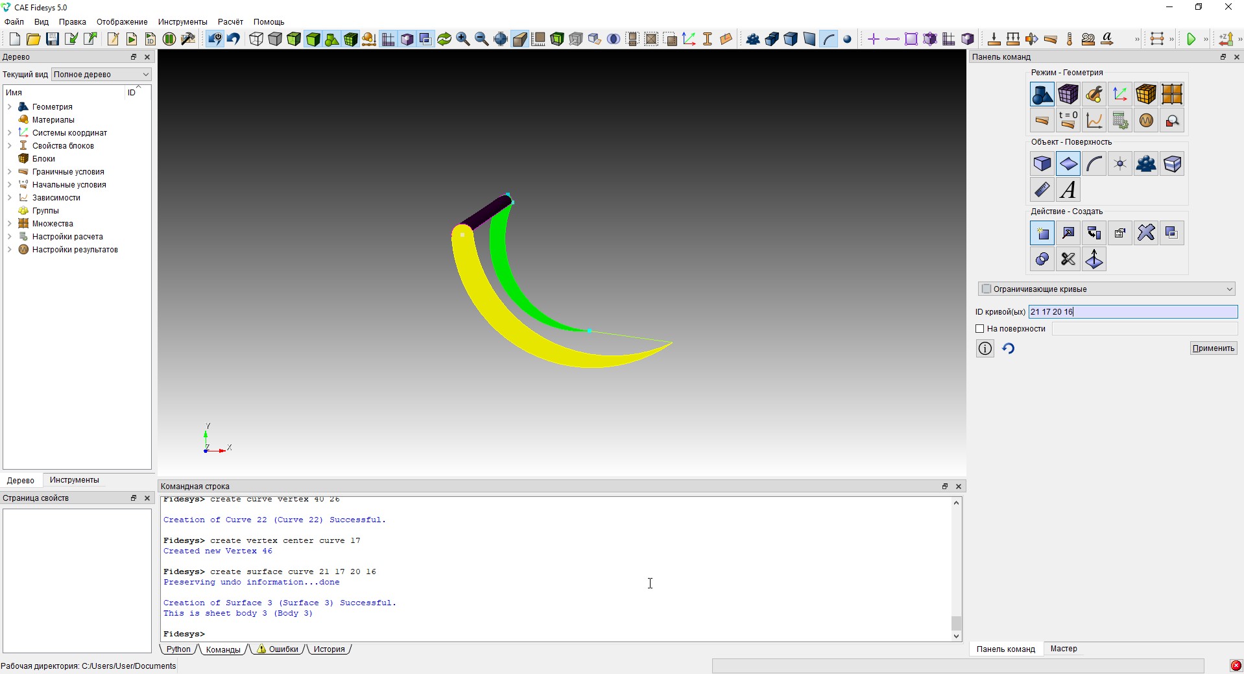Click the Open folder icon in toolbar
Screen dimensions: 1244x674
(33, 40)
